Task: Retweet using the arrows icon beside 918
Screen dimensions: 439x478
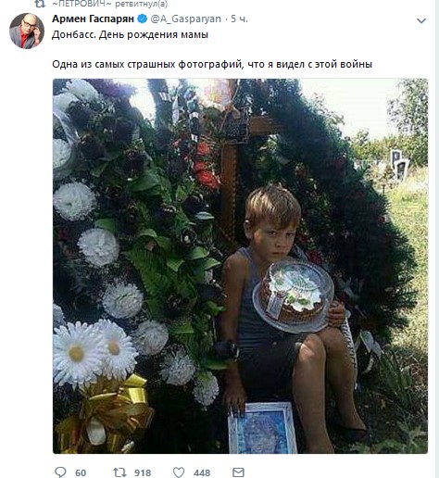Action: 119,472
